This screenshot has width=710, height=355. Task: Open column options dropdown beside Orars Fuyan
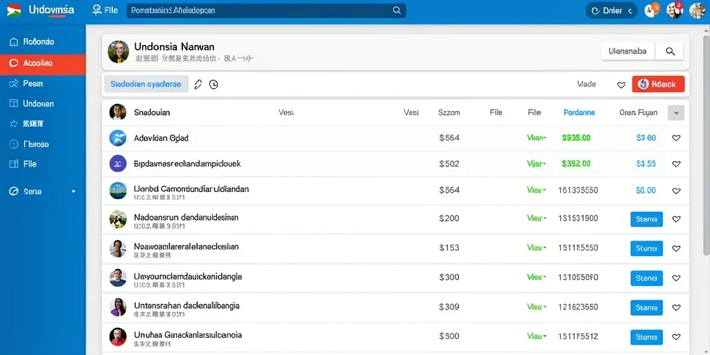676,113
